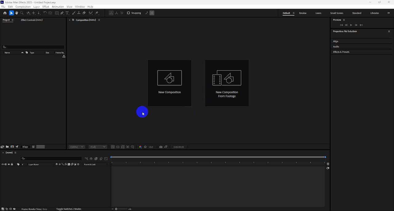This screenshot has width=394, height=211.
Task: Click the New Composition button
Action: click(169, 83)
